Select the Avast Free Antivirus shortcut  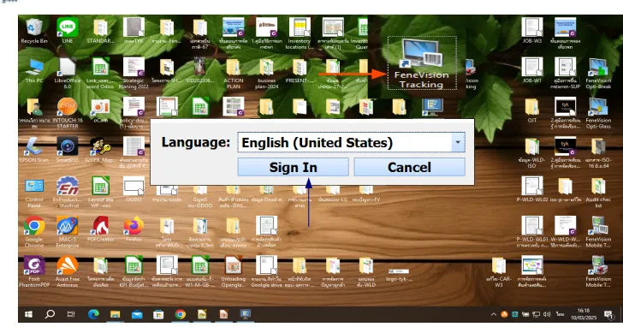[x=67, y=272]
